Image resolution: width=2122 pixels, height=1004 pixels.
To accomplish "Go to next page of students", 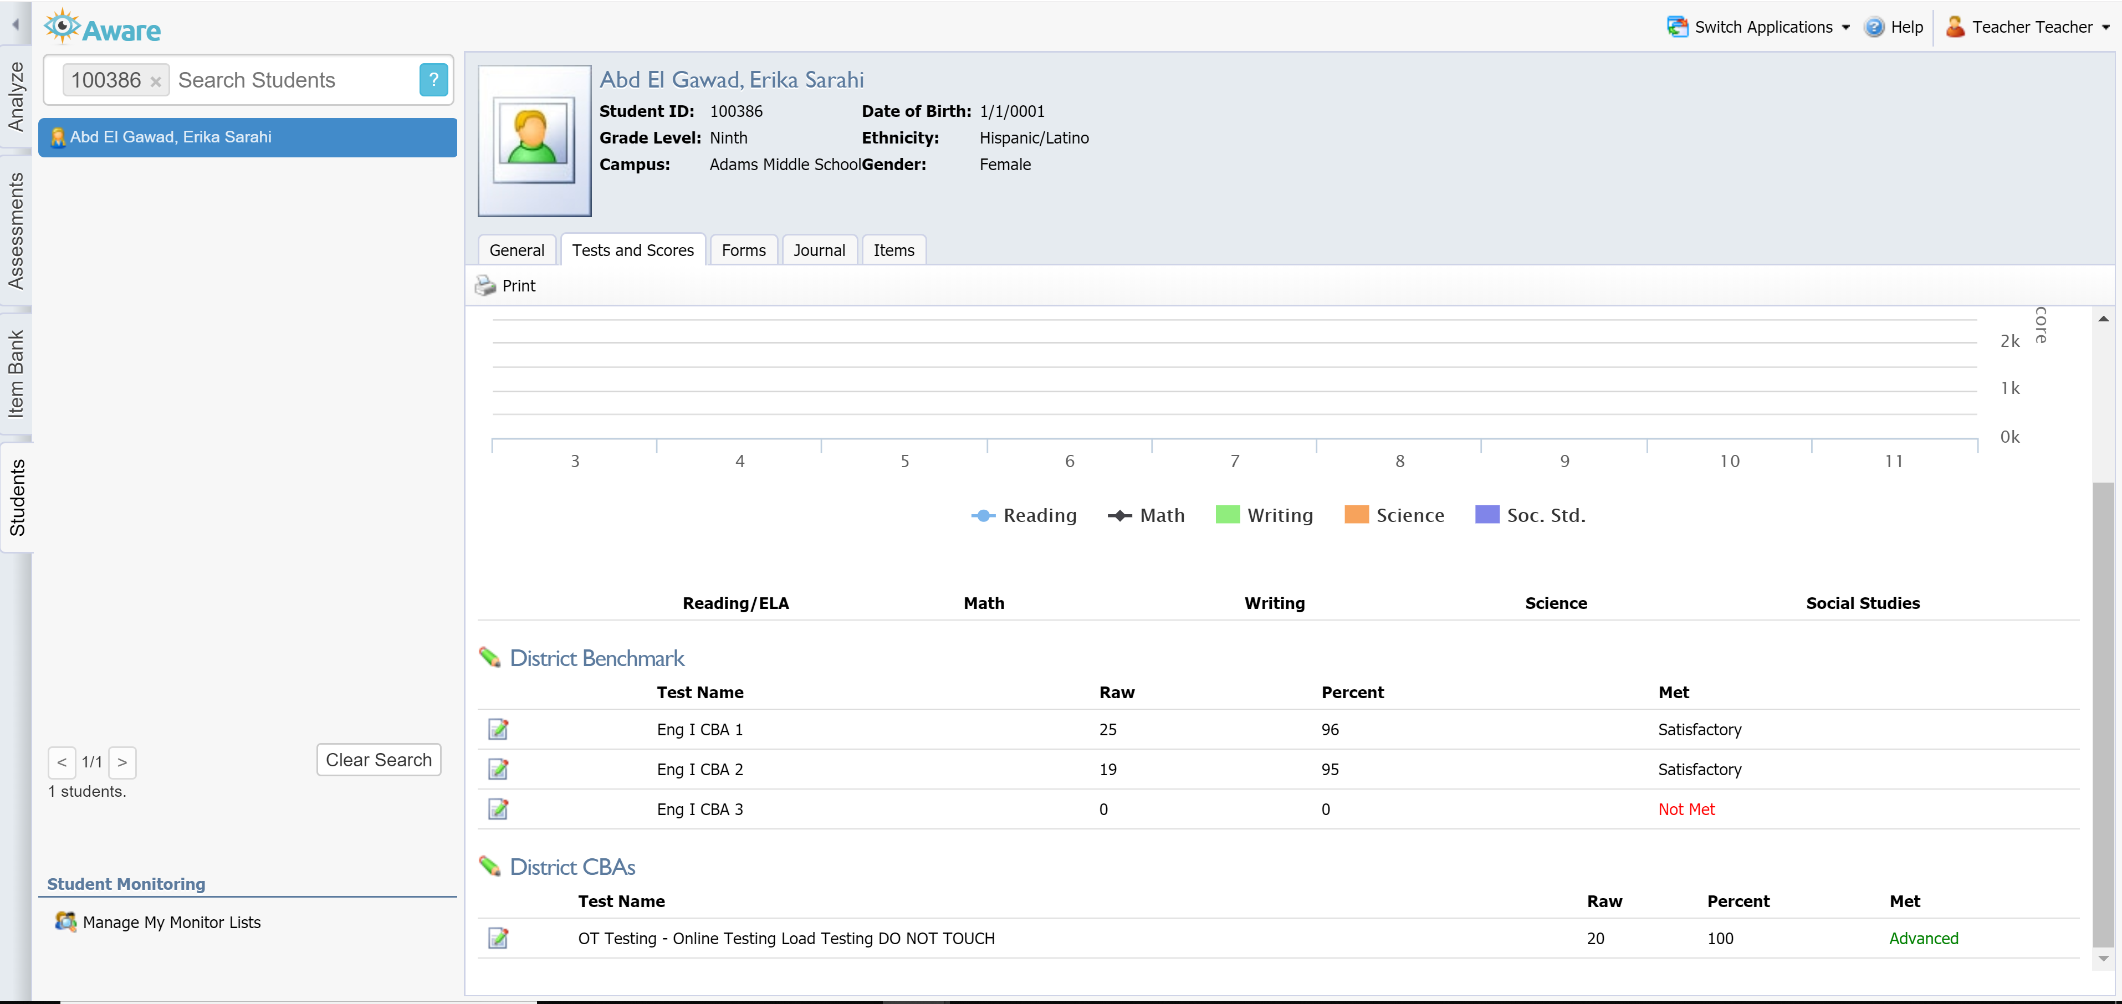I will point(122,762).
